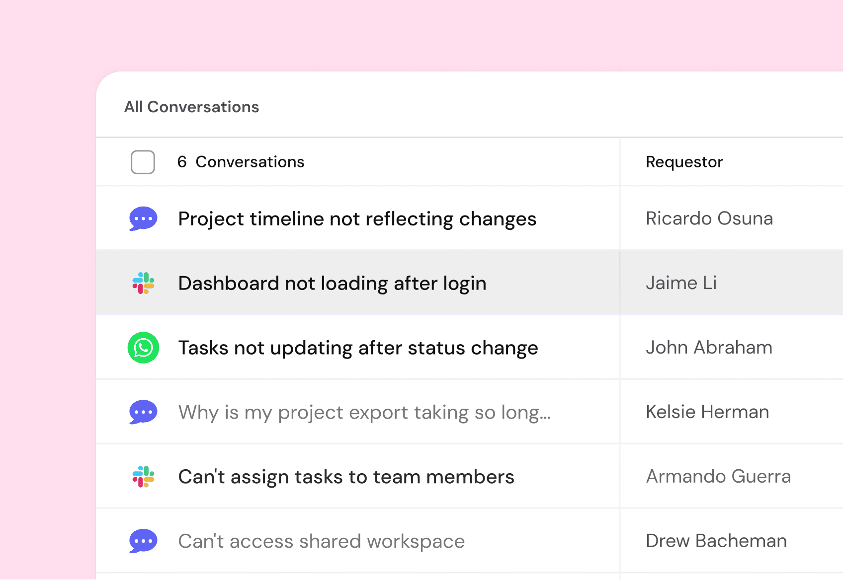
Task: Click requestor Armando Guerra
Action: [718, 477]
